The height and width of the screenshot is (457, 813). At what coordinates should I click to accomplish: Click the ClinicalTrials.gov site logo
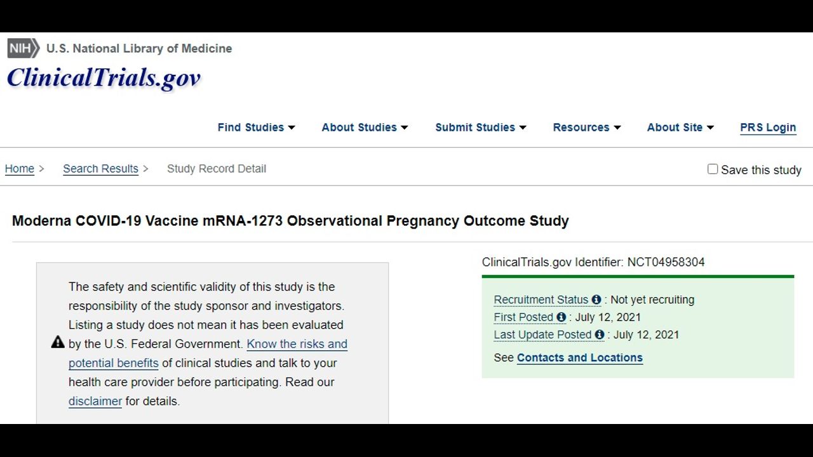pyautogui.click(x=104, y=78)
